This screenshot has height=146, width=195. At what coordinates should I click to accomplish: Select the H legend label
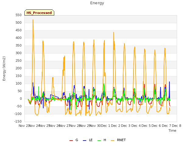(105, 140)
